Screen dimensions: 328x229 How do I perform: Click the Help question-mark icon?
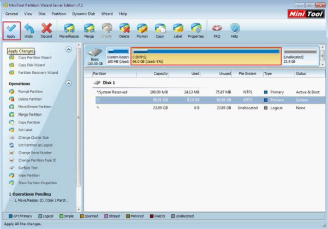pos(235,31)
